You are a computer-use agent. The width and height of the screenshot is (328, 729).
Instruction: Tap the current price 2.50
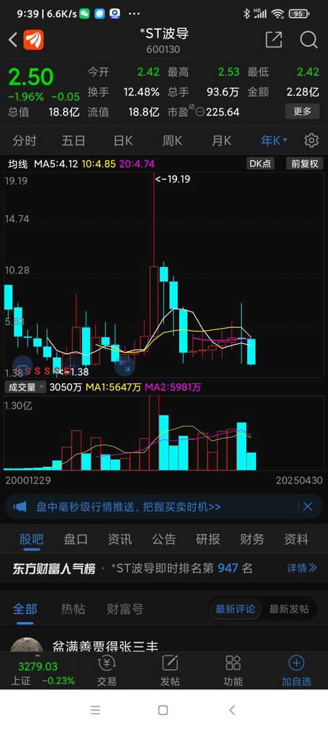31,77
